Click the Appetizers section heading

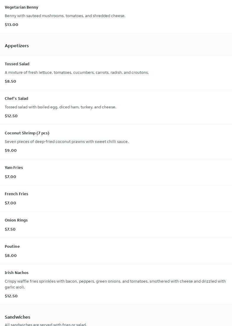(17, 46)
